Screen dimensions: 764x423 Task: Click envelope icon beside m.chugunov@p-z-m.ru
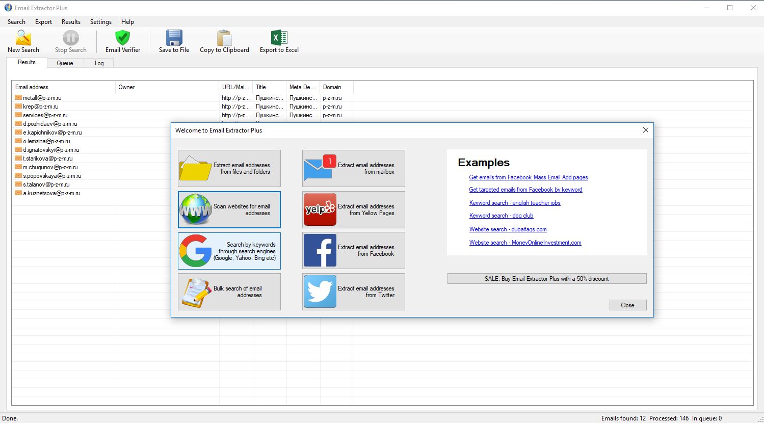(x=18, y=167)
